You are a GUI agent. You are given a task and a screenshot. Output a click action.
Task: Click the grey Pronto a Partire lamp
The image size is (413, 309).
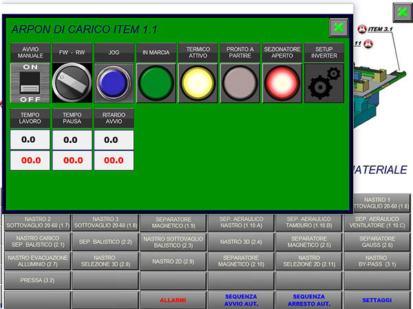point(240,82)
